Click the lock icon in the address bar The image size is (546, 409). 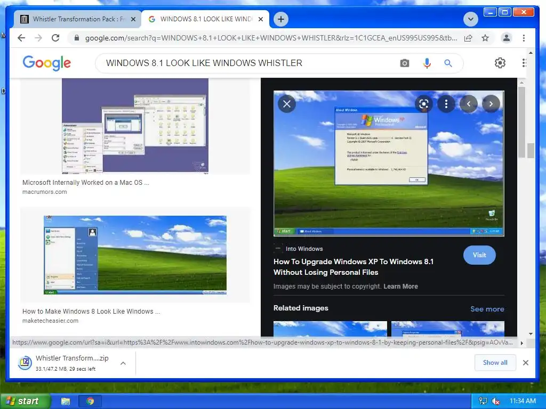pyautogui.click(x=77, y=38)
